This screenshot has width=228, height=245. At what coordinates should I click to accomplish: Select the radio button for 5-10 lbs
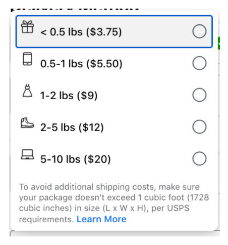tap(199, 158)
